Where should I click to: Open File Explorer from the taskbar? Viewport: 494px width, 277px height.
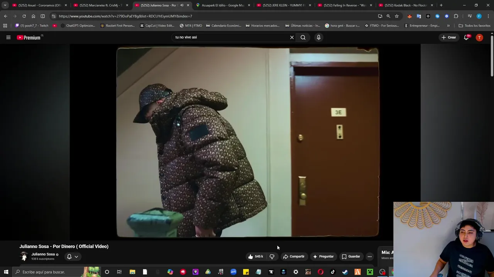pos(132,272)
